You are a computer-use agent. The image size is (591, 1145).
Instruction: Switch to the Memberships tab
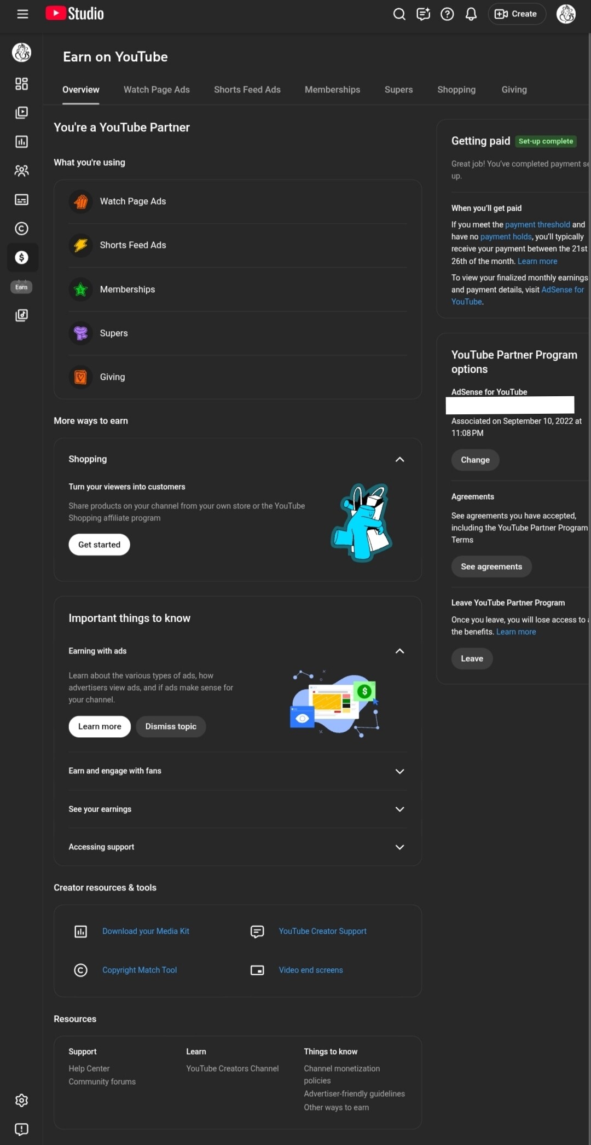(x=332, y=90)
